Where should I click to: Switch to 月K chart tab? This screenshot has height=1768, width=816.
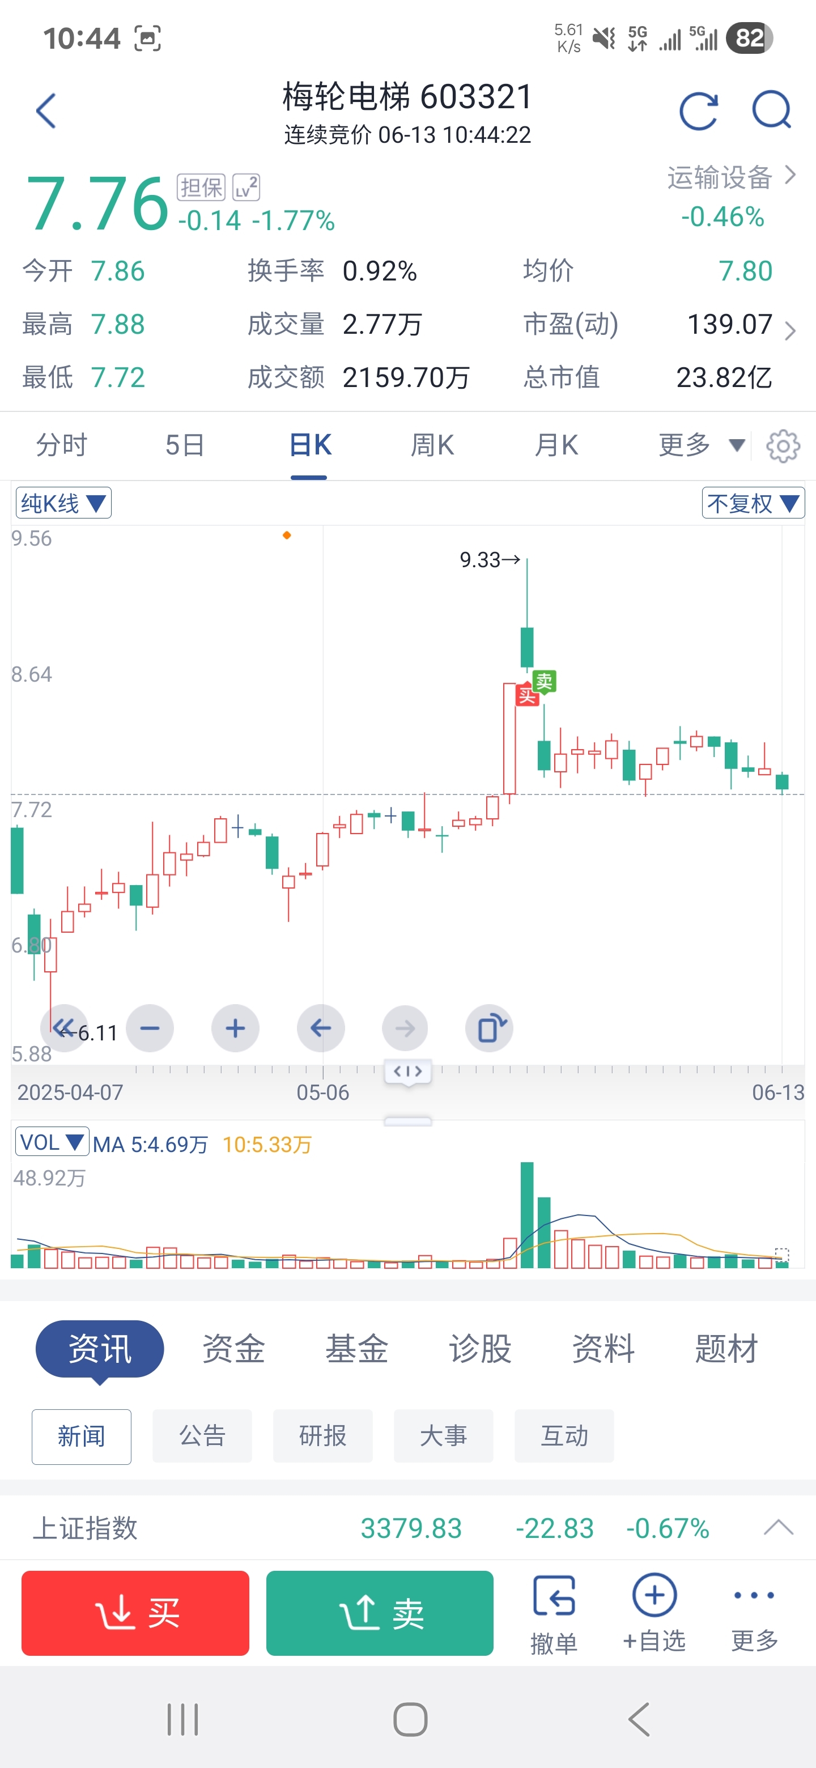pyautogui.click(x=556, y=445)
